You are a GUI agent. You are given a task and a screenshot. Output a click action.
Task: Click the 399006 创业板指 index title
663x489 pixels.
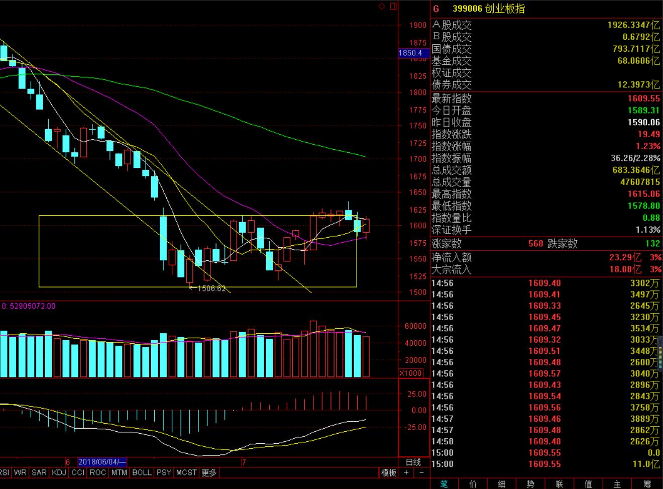(488, 9)
